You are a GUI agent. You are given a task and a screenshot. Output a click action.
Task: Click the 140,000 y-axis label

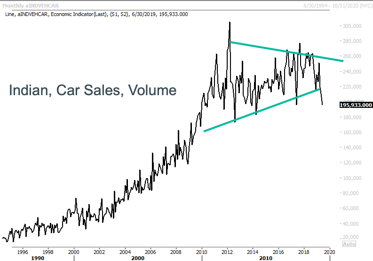tap(352, 147)
